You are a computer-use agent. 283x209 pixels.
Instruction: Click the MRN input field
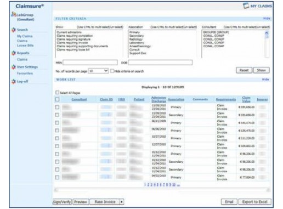pyautogui.click(x=90, y=63)
